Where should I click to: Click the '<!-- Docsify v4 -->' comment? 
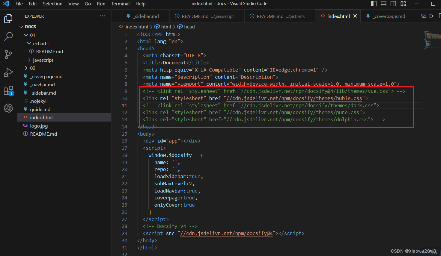pos(170,226)
